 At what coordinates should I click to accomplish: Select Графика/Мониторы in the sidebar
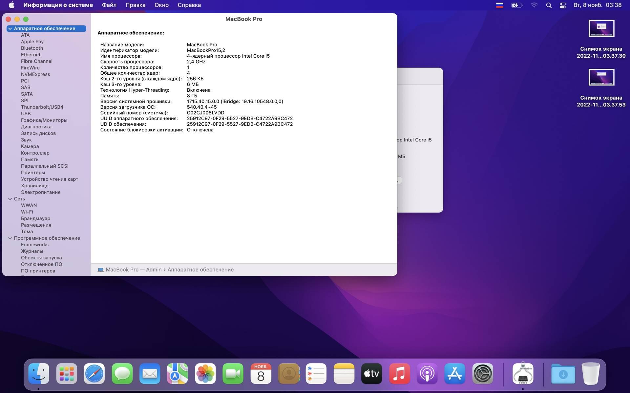coord(44,120)
